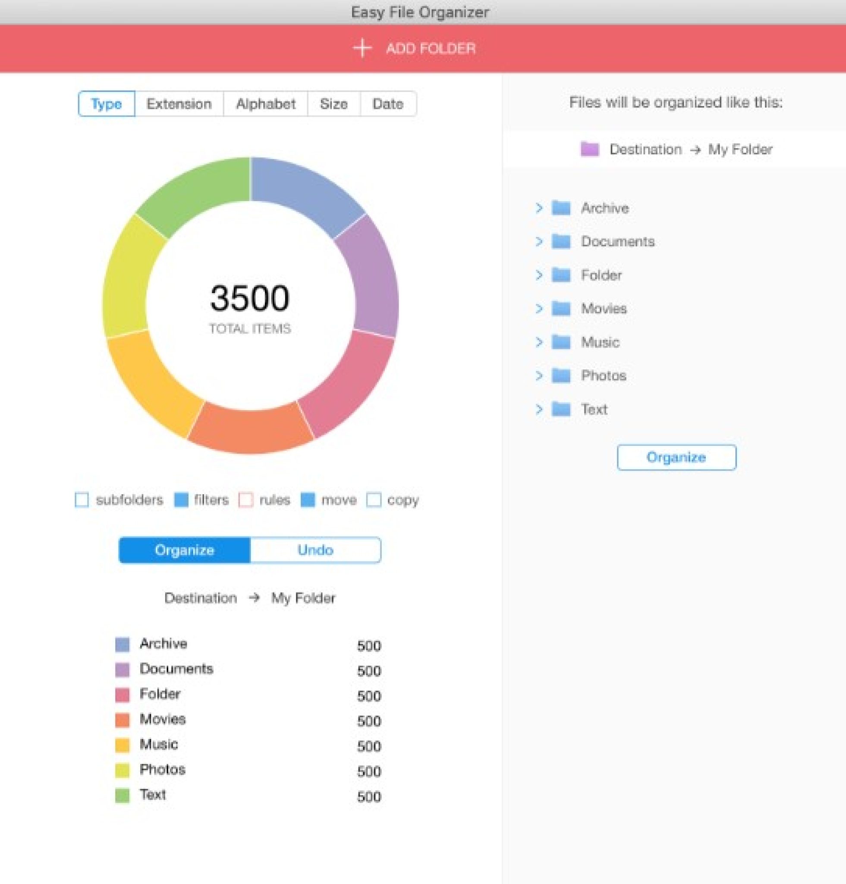Disable the filters checkbox
The height and width of the screenshot is (884, 846).
pyautogui.click(x=182, y=500)
